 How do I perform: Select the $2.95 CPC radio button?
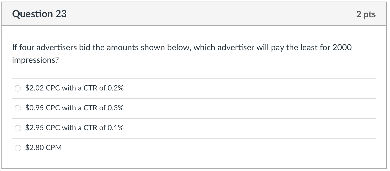click(18, 128)
